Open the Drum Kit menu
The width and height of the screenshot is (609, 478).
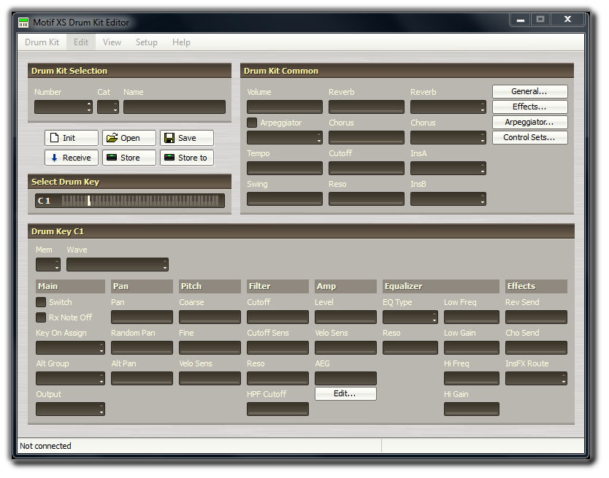[42, 42]
